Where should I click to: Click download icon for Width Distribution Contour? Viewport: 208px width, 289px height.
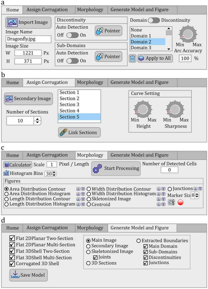159,189
